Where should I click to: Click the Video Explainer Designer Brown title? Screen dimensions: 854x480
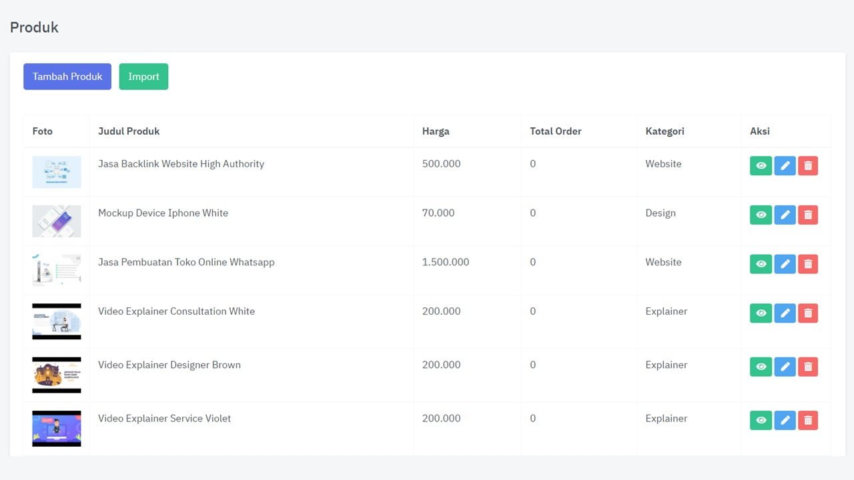point(169,365)
